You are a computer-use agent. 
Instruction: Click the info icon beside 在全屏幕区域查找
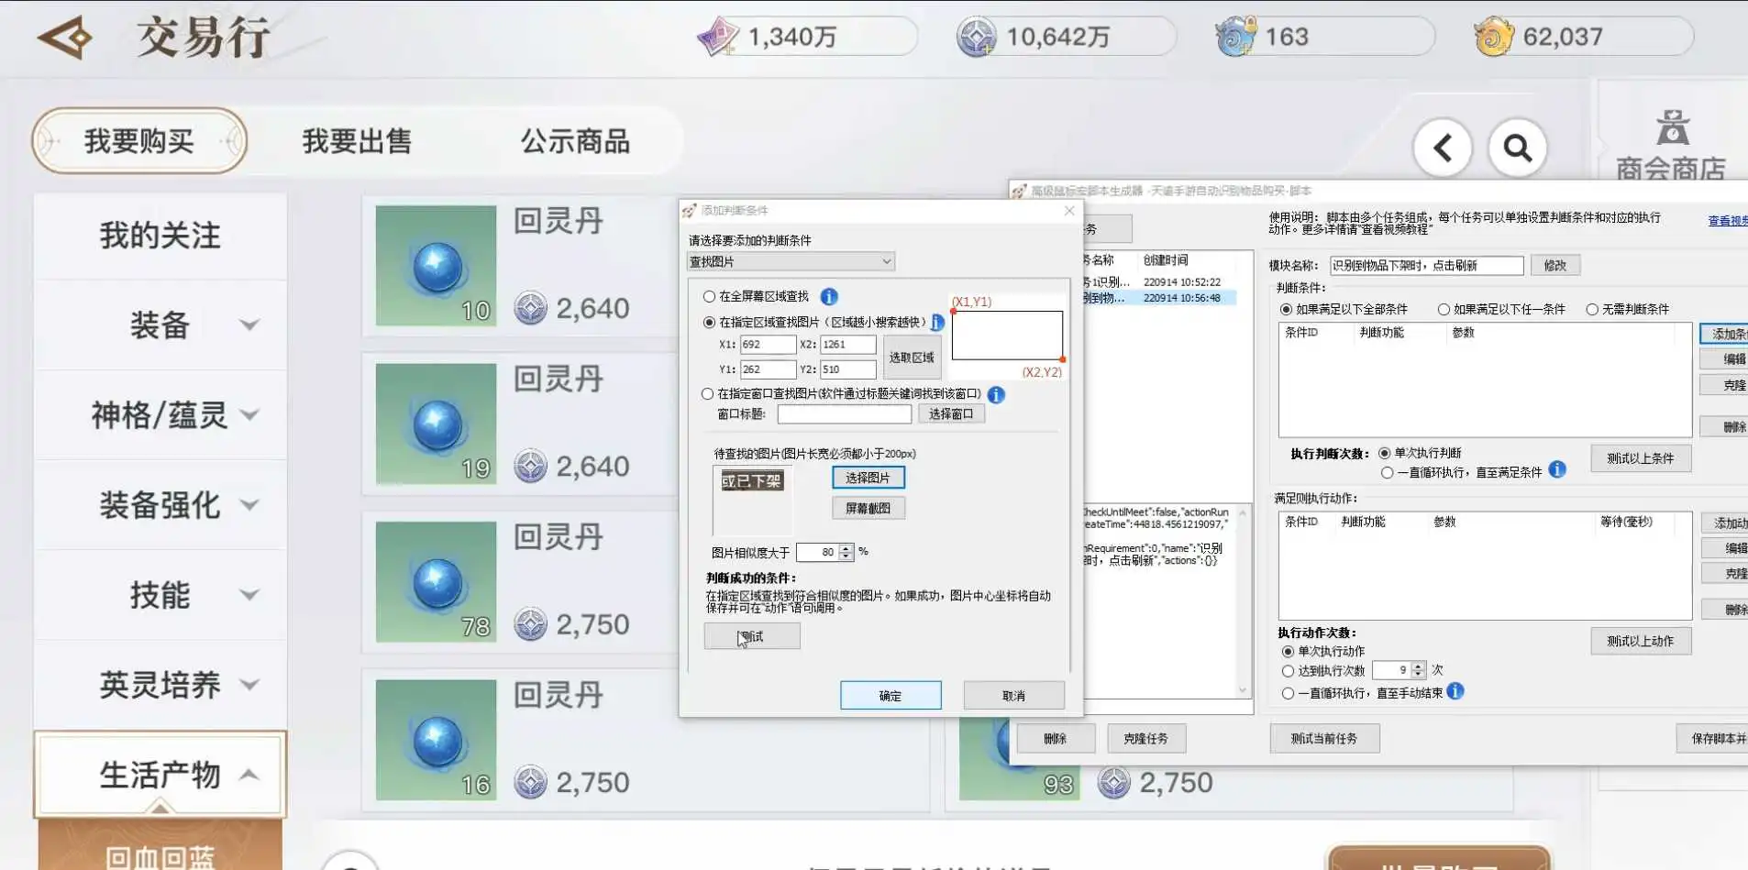point(829,296)
